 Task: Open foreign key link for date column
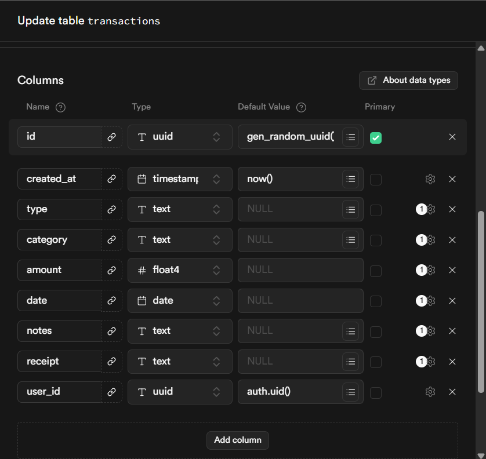point(111,300)
